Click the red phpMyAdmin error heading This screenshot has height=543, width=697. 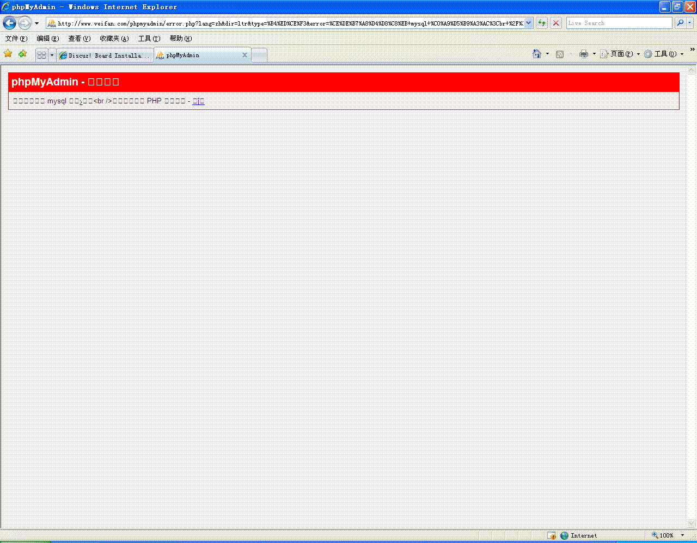[344, 82]
